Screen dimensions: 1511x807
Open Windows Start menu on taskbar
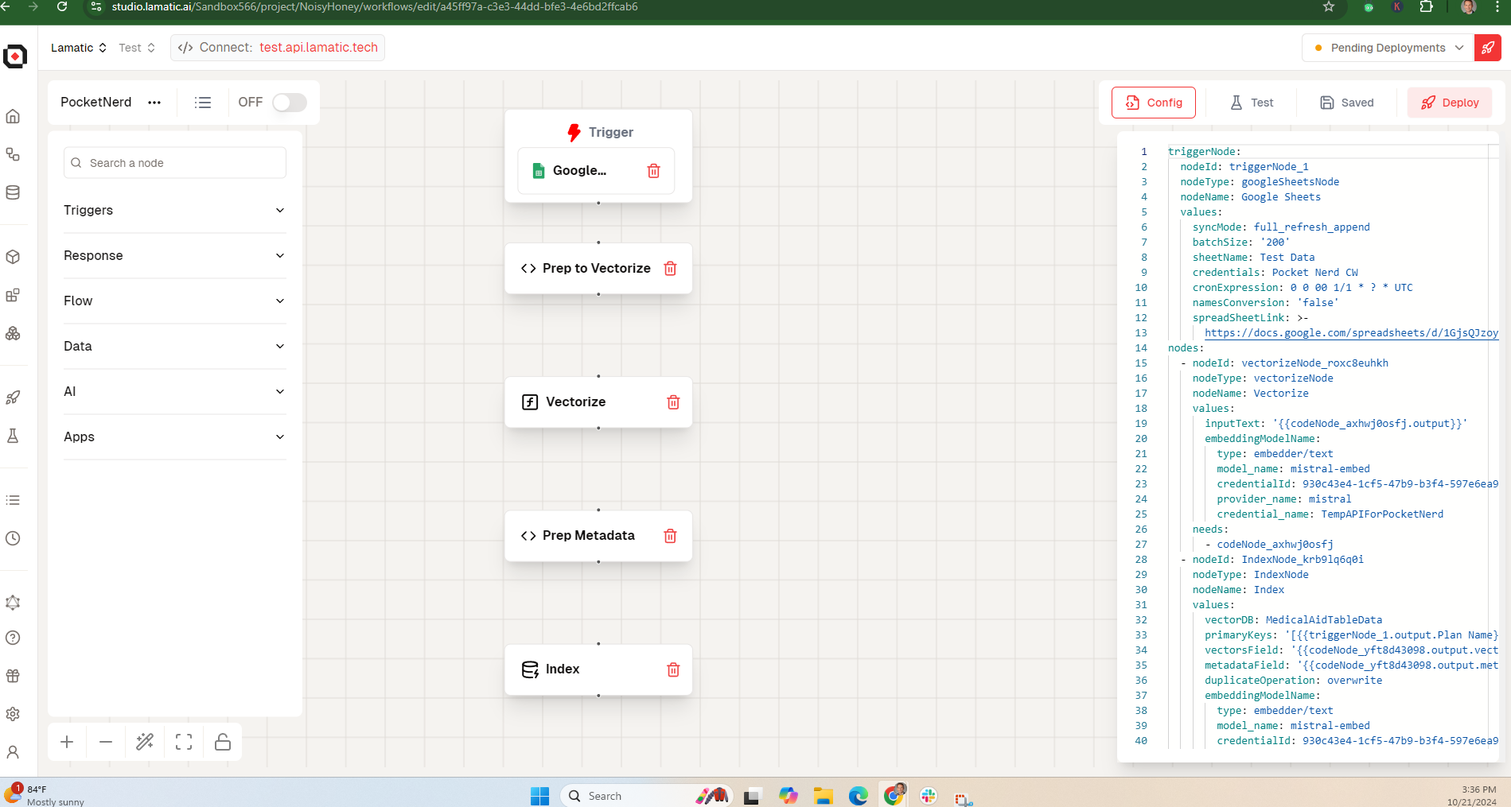pos(539,796)
